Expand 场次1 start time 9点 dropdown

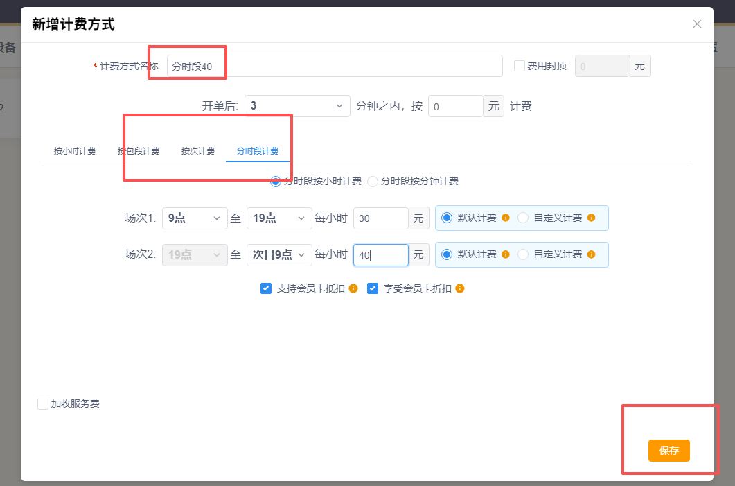pos(195,218)
